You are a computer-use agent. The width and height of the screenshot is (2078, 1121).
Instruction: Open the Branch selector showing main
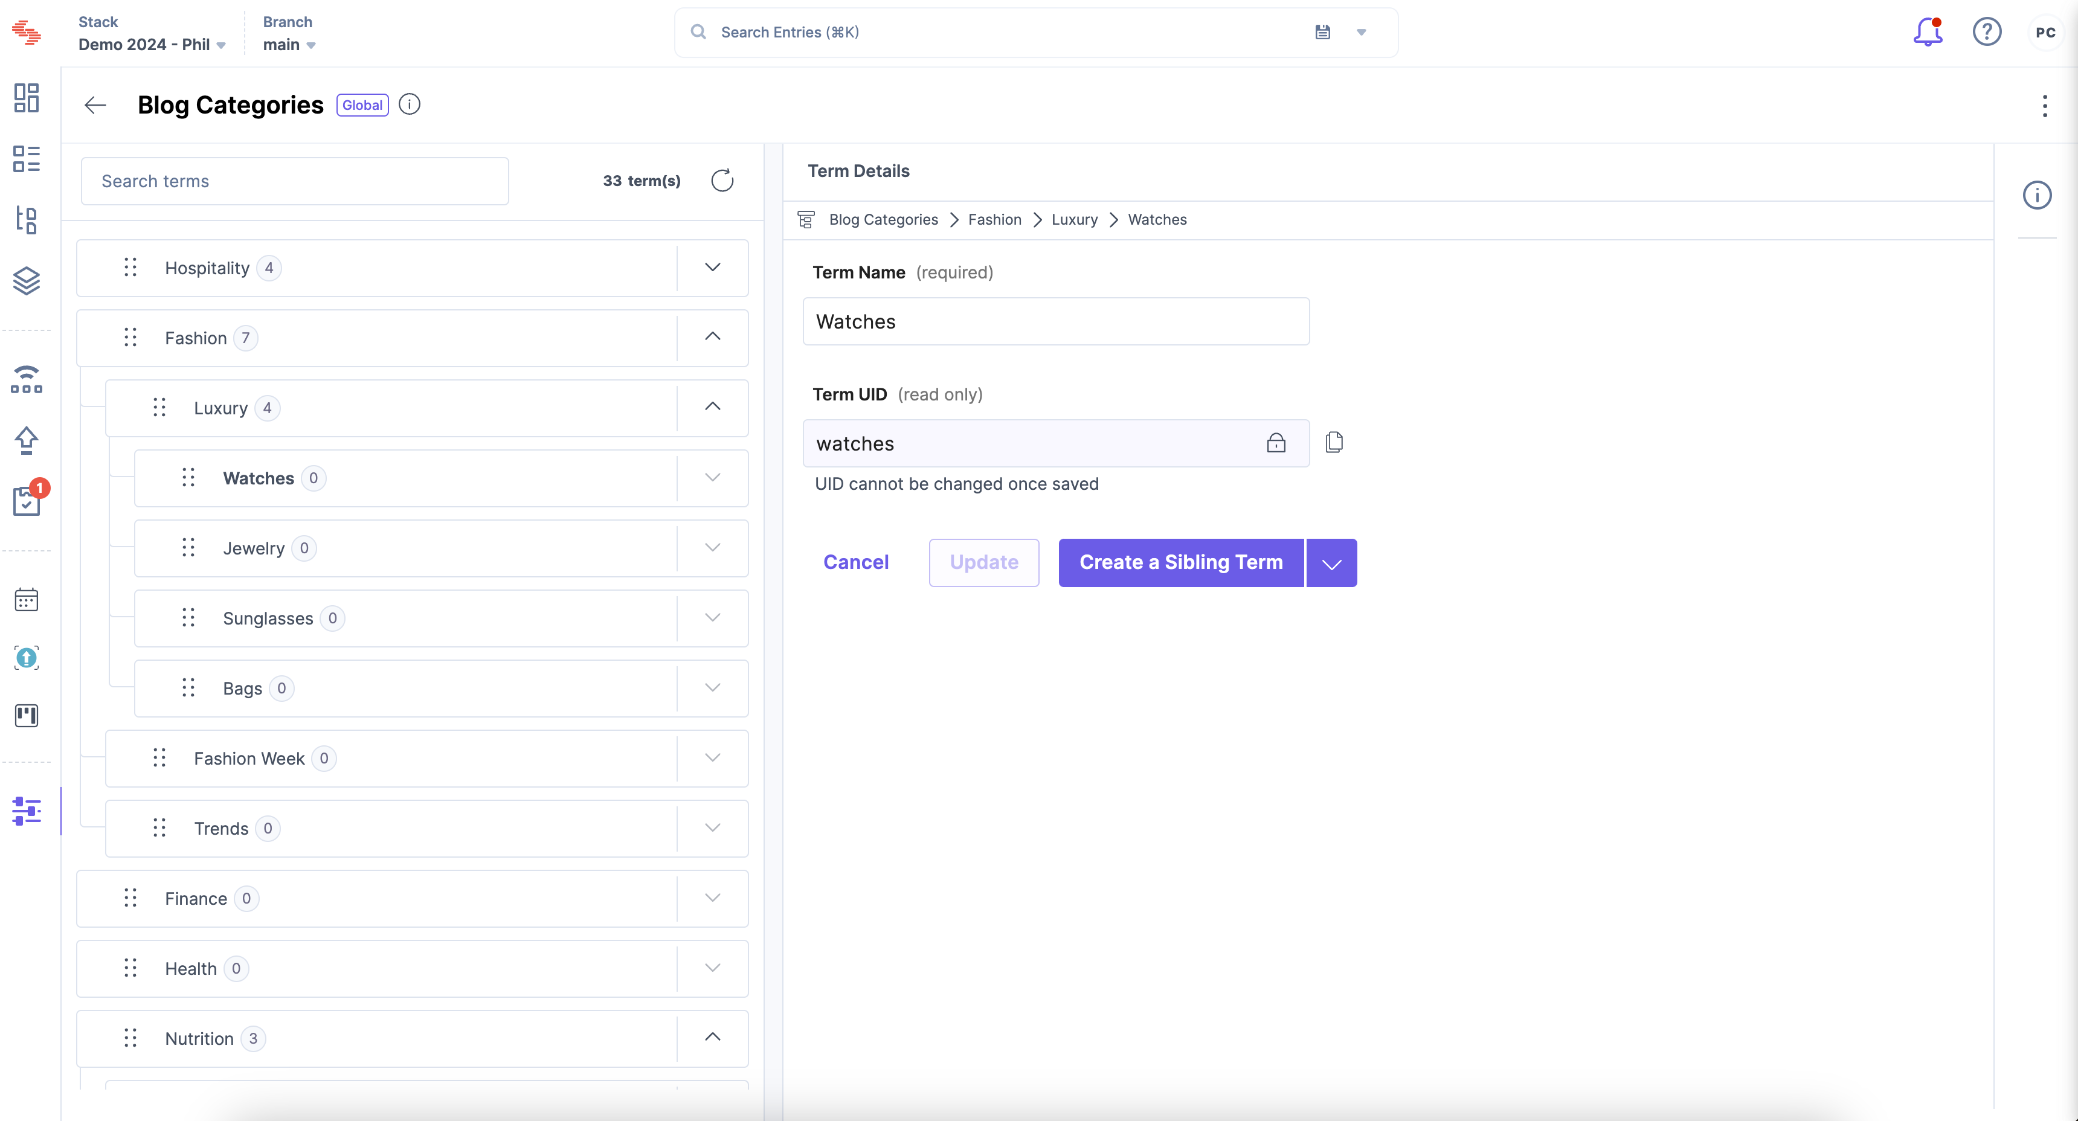tap(287, 44)
